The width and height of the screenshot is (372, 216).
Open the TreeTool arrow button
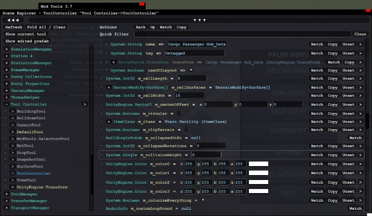click(x=13, y=180)
